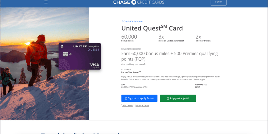Click footnote mark after $250 annual fee
Image resolution: width=268 pixels, height=134 pixels.
coord(200,87)
